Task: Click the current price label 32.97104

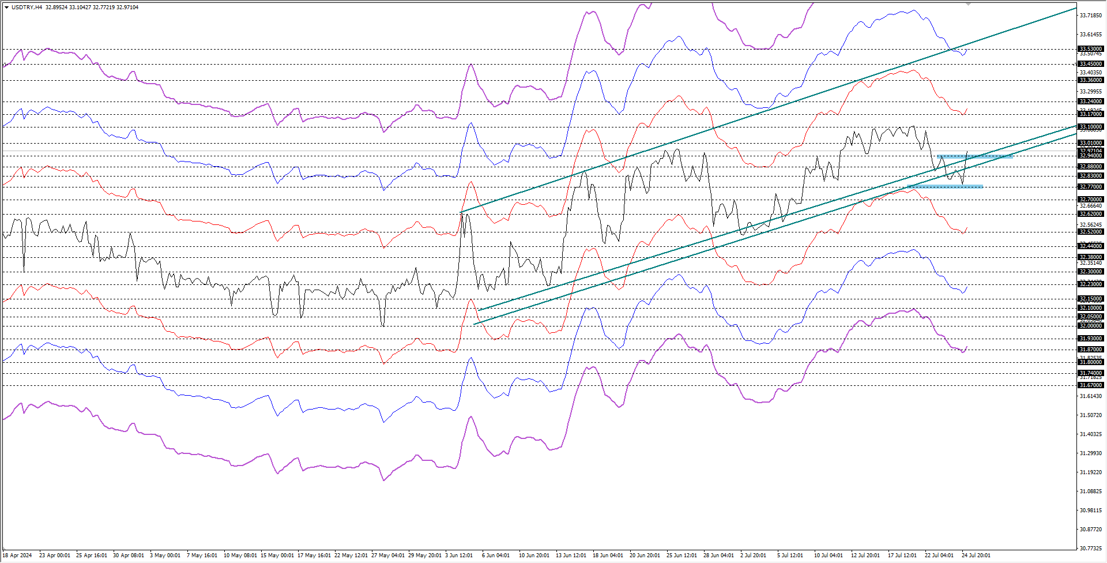Action: click(1091, 151)
